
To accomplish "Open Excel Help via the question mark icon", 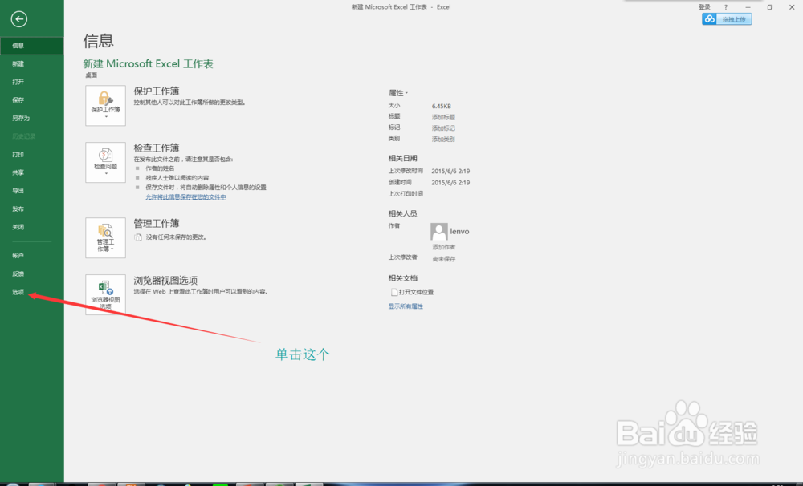I will pyautogui.click(x=724, y=6).
